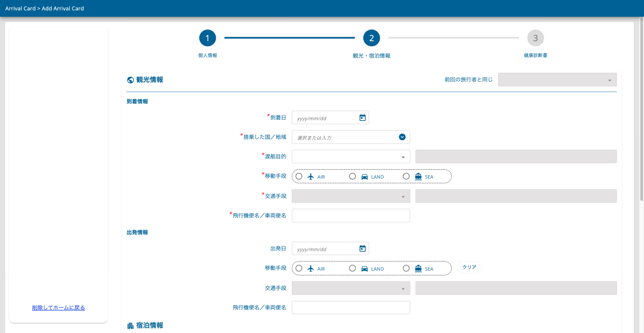
Task: Click the building icon beside 宿泊情報
Action: pos(130,325)
